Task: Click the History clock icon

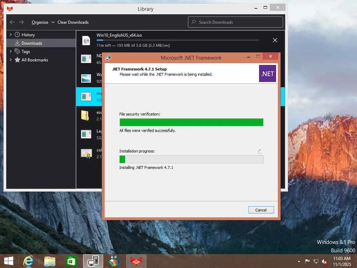Action: point(17,35)
